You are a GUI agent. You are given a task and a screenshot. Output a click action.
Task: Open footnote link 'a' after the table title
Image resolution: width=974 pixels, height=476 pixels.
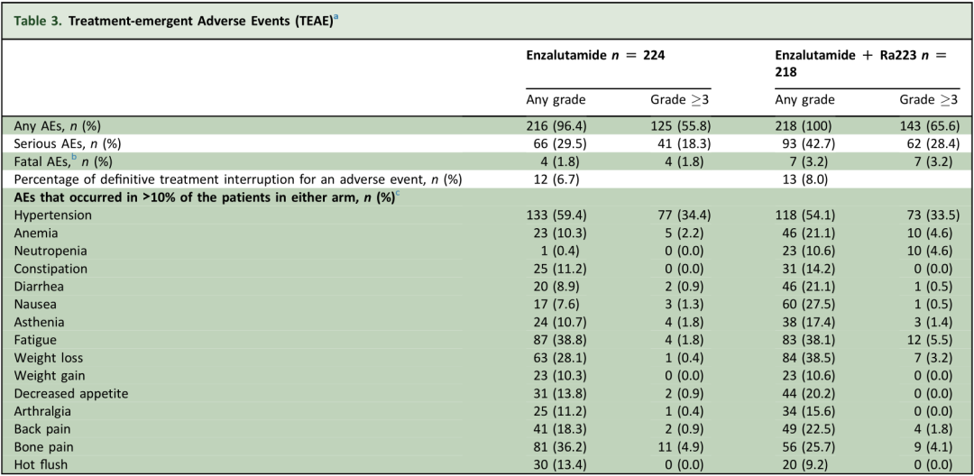338,17
